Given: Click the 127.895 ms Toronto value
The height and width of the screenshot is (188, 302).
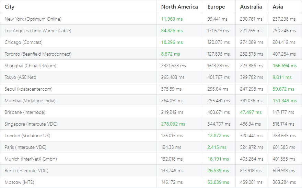Looking at the screenshot, I should (218, 54).
